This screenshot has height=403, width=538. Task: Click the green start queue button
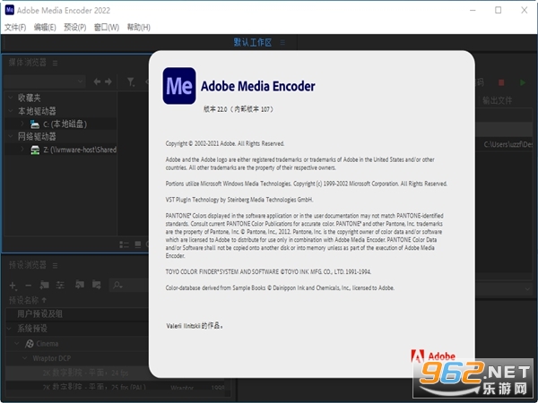(x=522, y=82)
